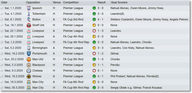
Task: Click the Ipswich club crest icon
Action: coord(29,8)
